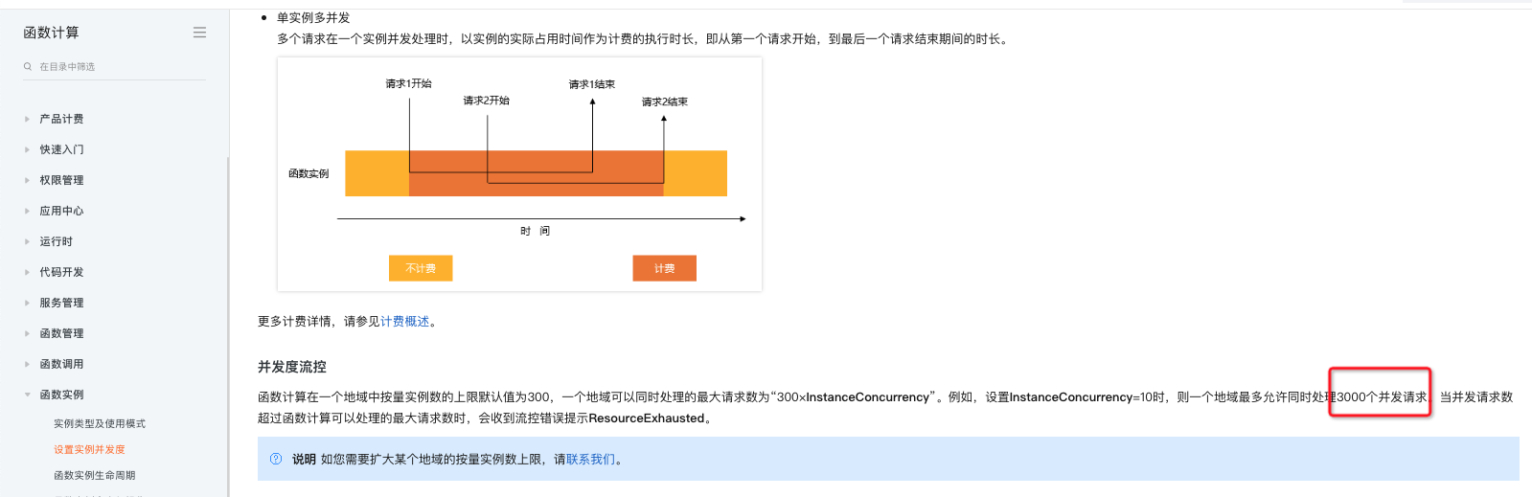Collapse the 函数实例 section arrow

(x=27, y=395)
